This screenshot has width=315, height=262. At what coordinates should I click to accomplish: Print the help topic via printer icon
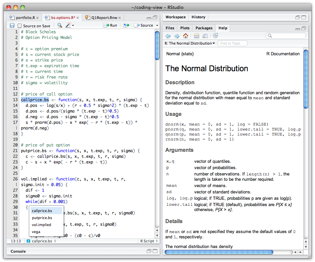click(x=197, y=36)
